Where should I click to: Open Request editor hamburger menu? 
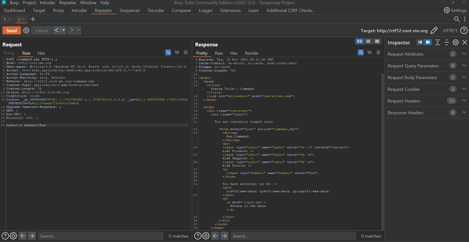[x=186, y=53]
